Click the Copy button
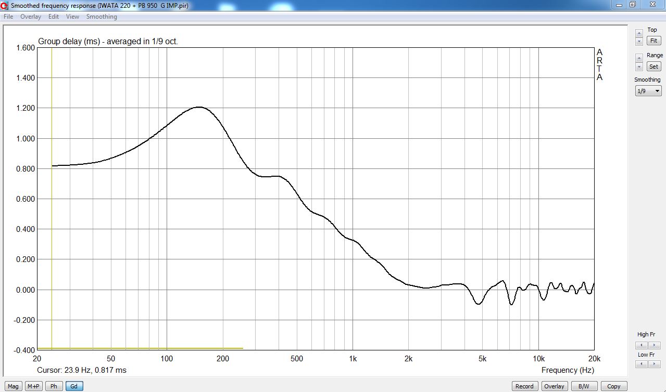The height and width of the screenshot is (392, 666). (x=614, y=386)
